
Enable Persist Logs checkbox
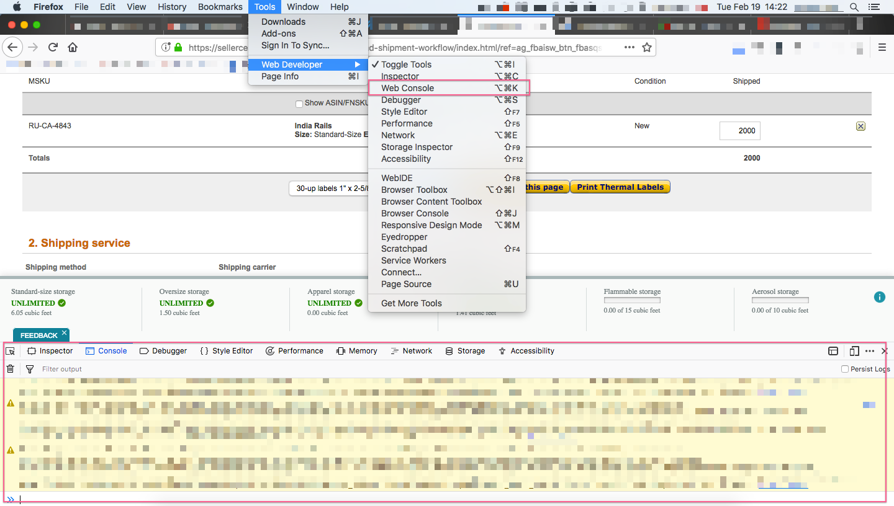(845, 369)
